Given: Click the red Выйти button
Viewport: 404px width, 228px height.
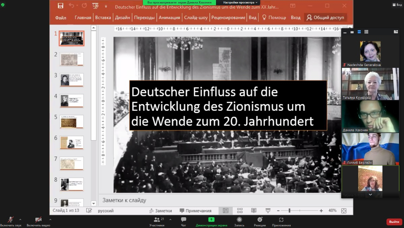Looking at the screenshot, I should (394, 222).
